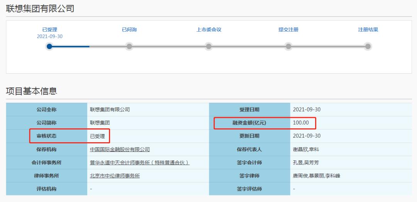
Task: Click the 孔昱,吴芳芳 accountants value
Action: click(306, 163)
